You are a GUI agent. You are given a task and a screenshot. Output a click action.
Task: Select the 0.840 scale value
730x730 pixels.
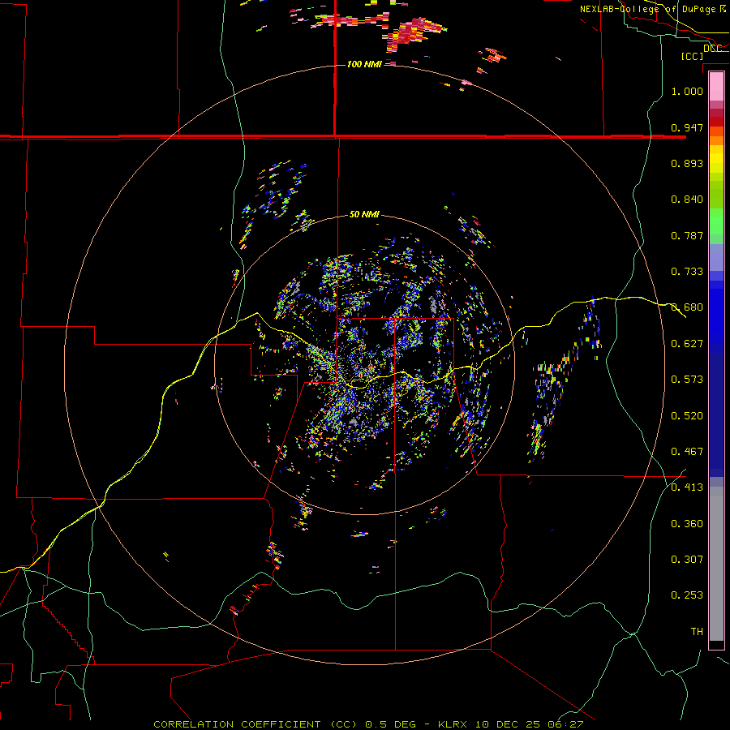tap(687, 200)
